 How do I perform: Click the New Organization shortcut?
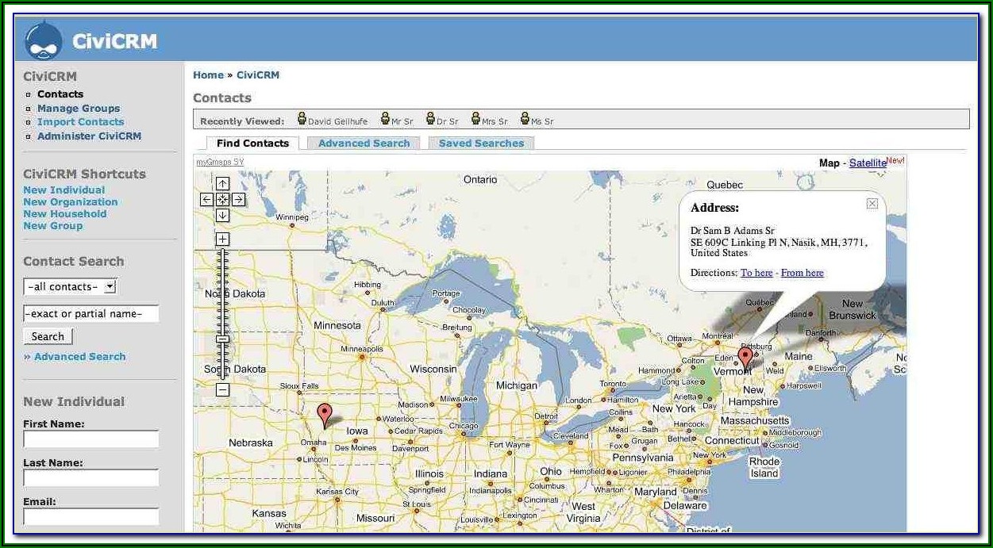70,202
